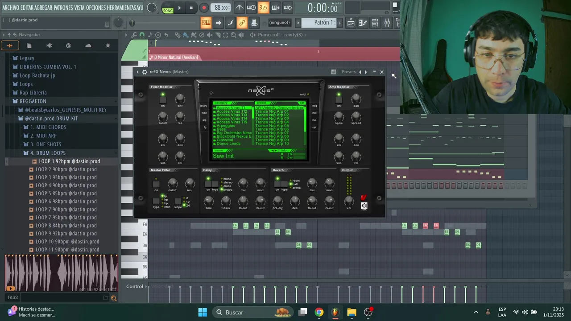Open the browser cloud tab
Image resolution: width=571 pixels, height=321 pixels.
[x=88, y=45]
